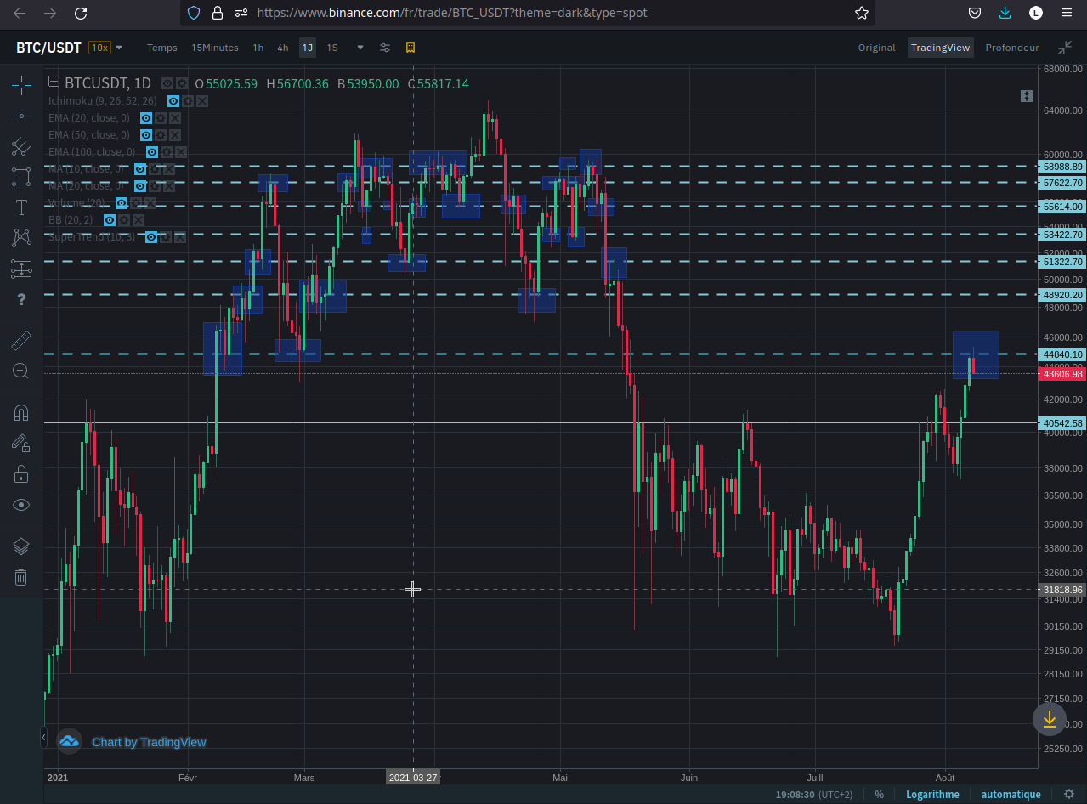Screen dimensions: 1087x804
Task: Remove the Ichimoku indicator
Action: [x=201, y=101]
